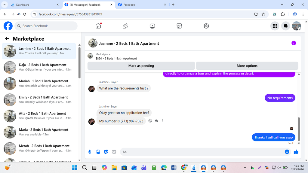308x173 pixels.
Task: Expand the tab search dropdown arrow
Action: 4,5
